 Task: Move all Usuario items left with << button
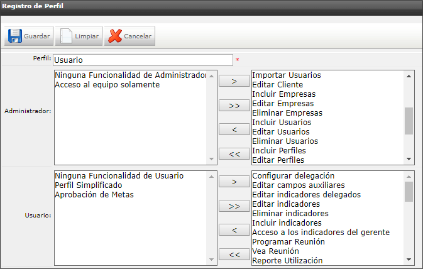pyautogui.click(x=234, y=255)
